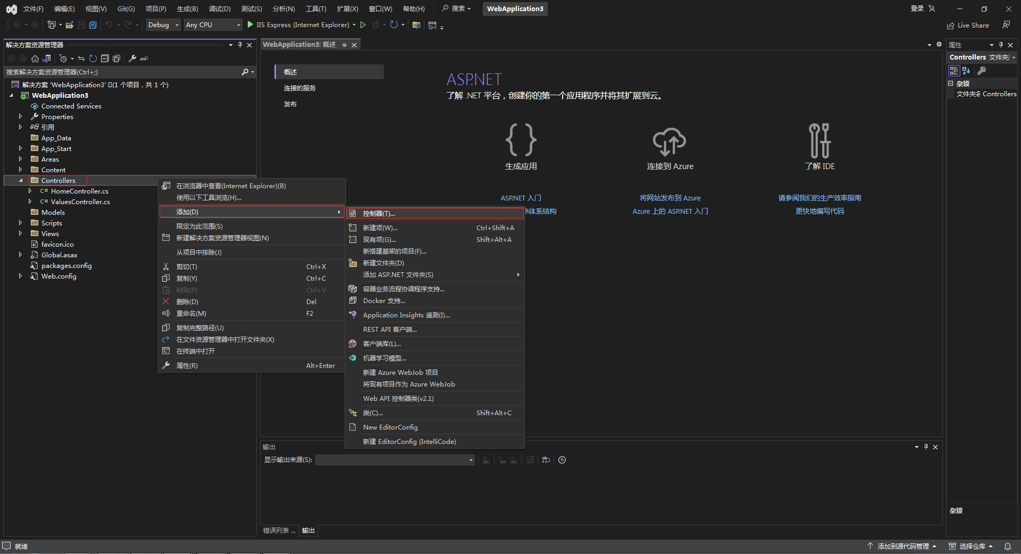Open 请参阅我们的生产效率指南 link
This screenshot has height=554, width=1021.
(x=819, y=198)
